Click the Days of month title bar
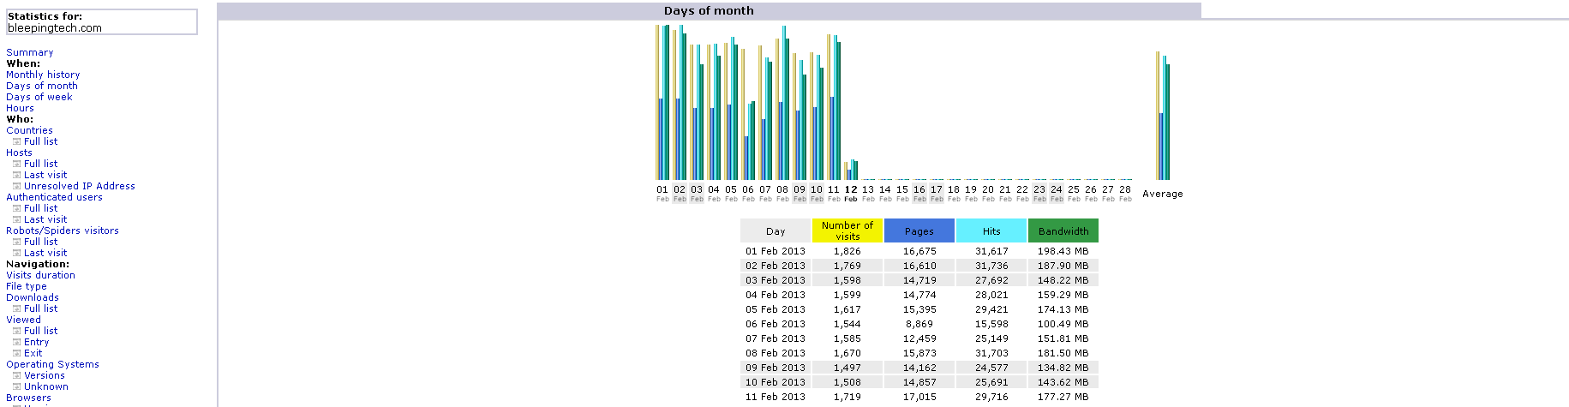The width and height of the screenshot is (1569, 407). (709, 10)
